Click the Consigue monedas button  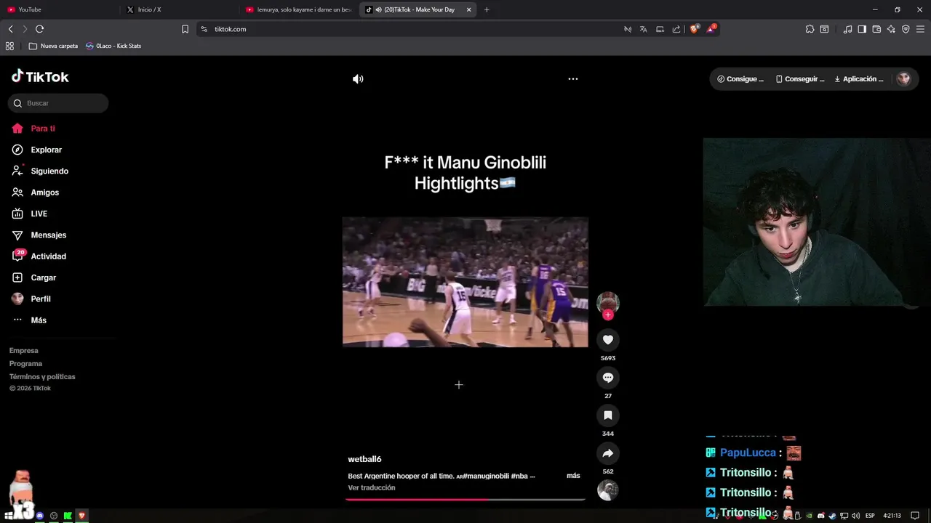pos(740,79)
